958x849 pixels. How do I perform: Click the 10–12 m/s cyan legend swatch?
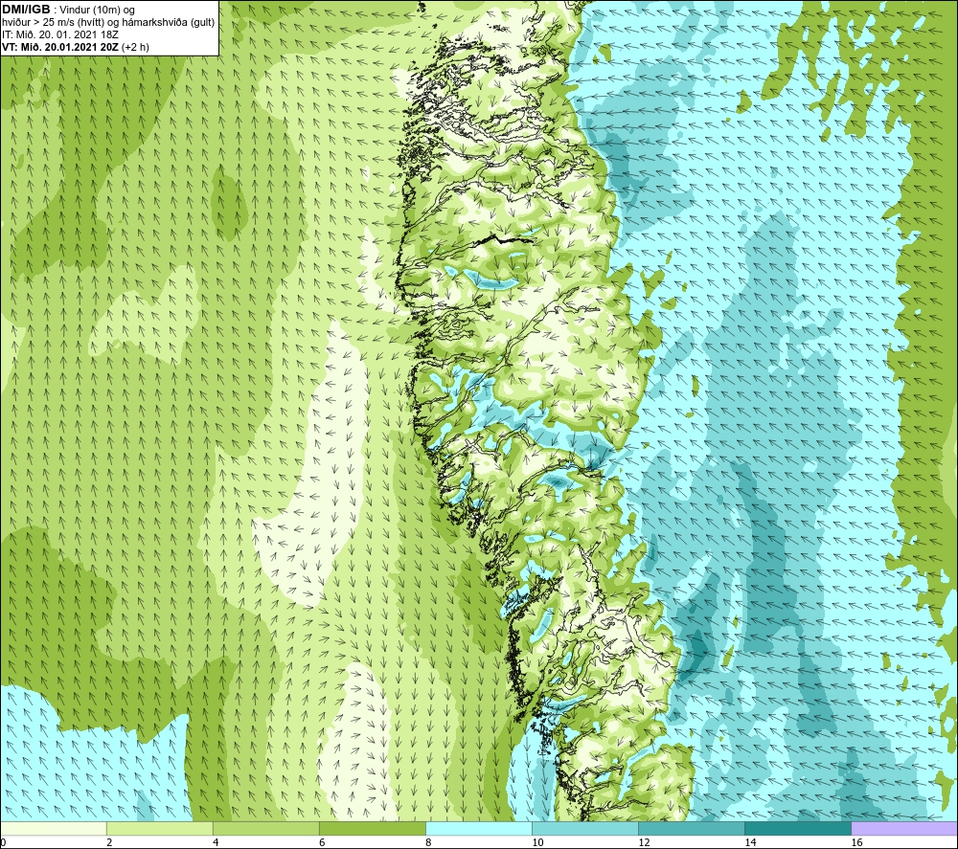585,829
